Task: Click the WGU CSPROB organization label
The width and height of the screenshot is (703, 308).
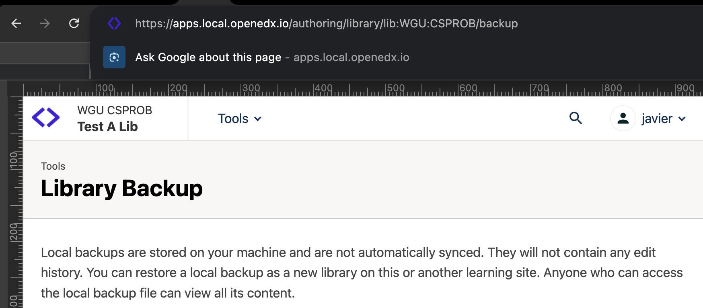Action: tap(115, 110)
